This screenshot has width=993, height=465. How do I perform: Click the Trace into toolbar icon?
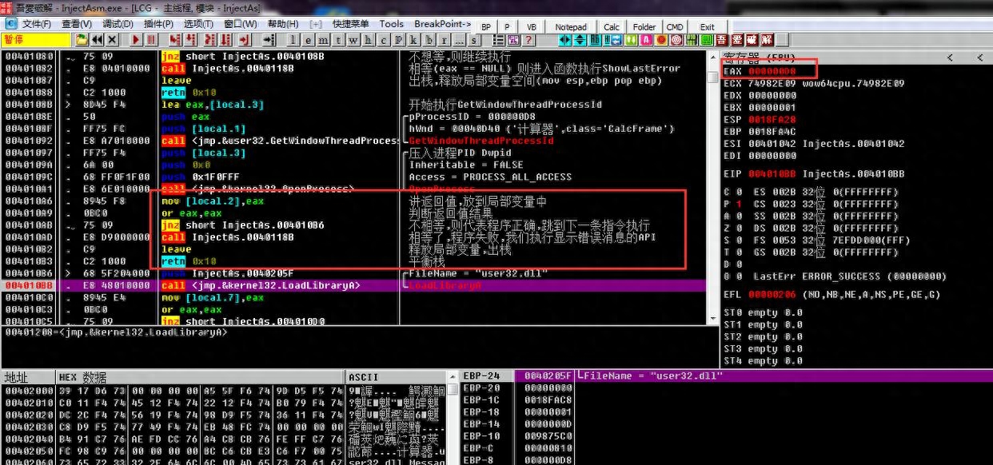(209, 39)
